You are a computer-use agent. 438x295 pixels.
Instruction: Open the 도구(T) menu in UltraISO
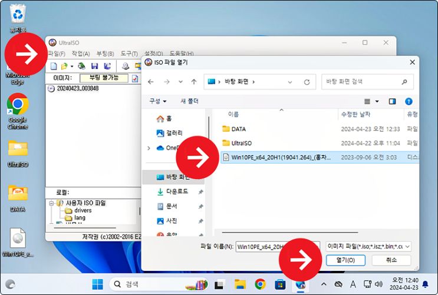point(129,54)
